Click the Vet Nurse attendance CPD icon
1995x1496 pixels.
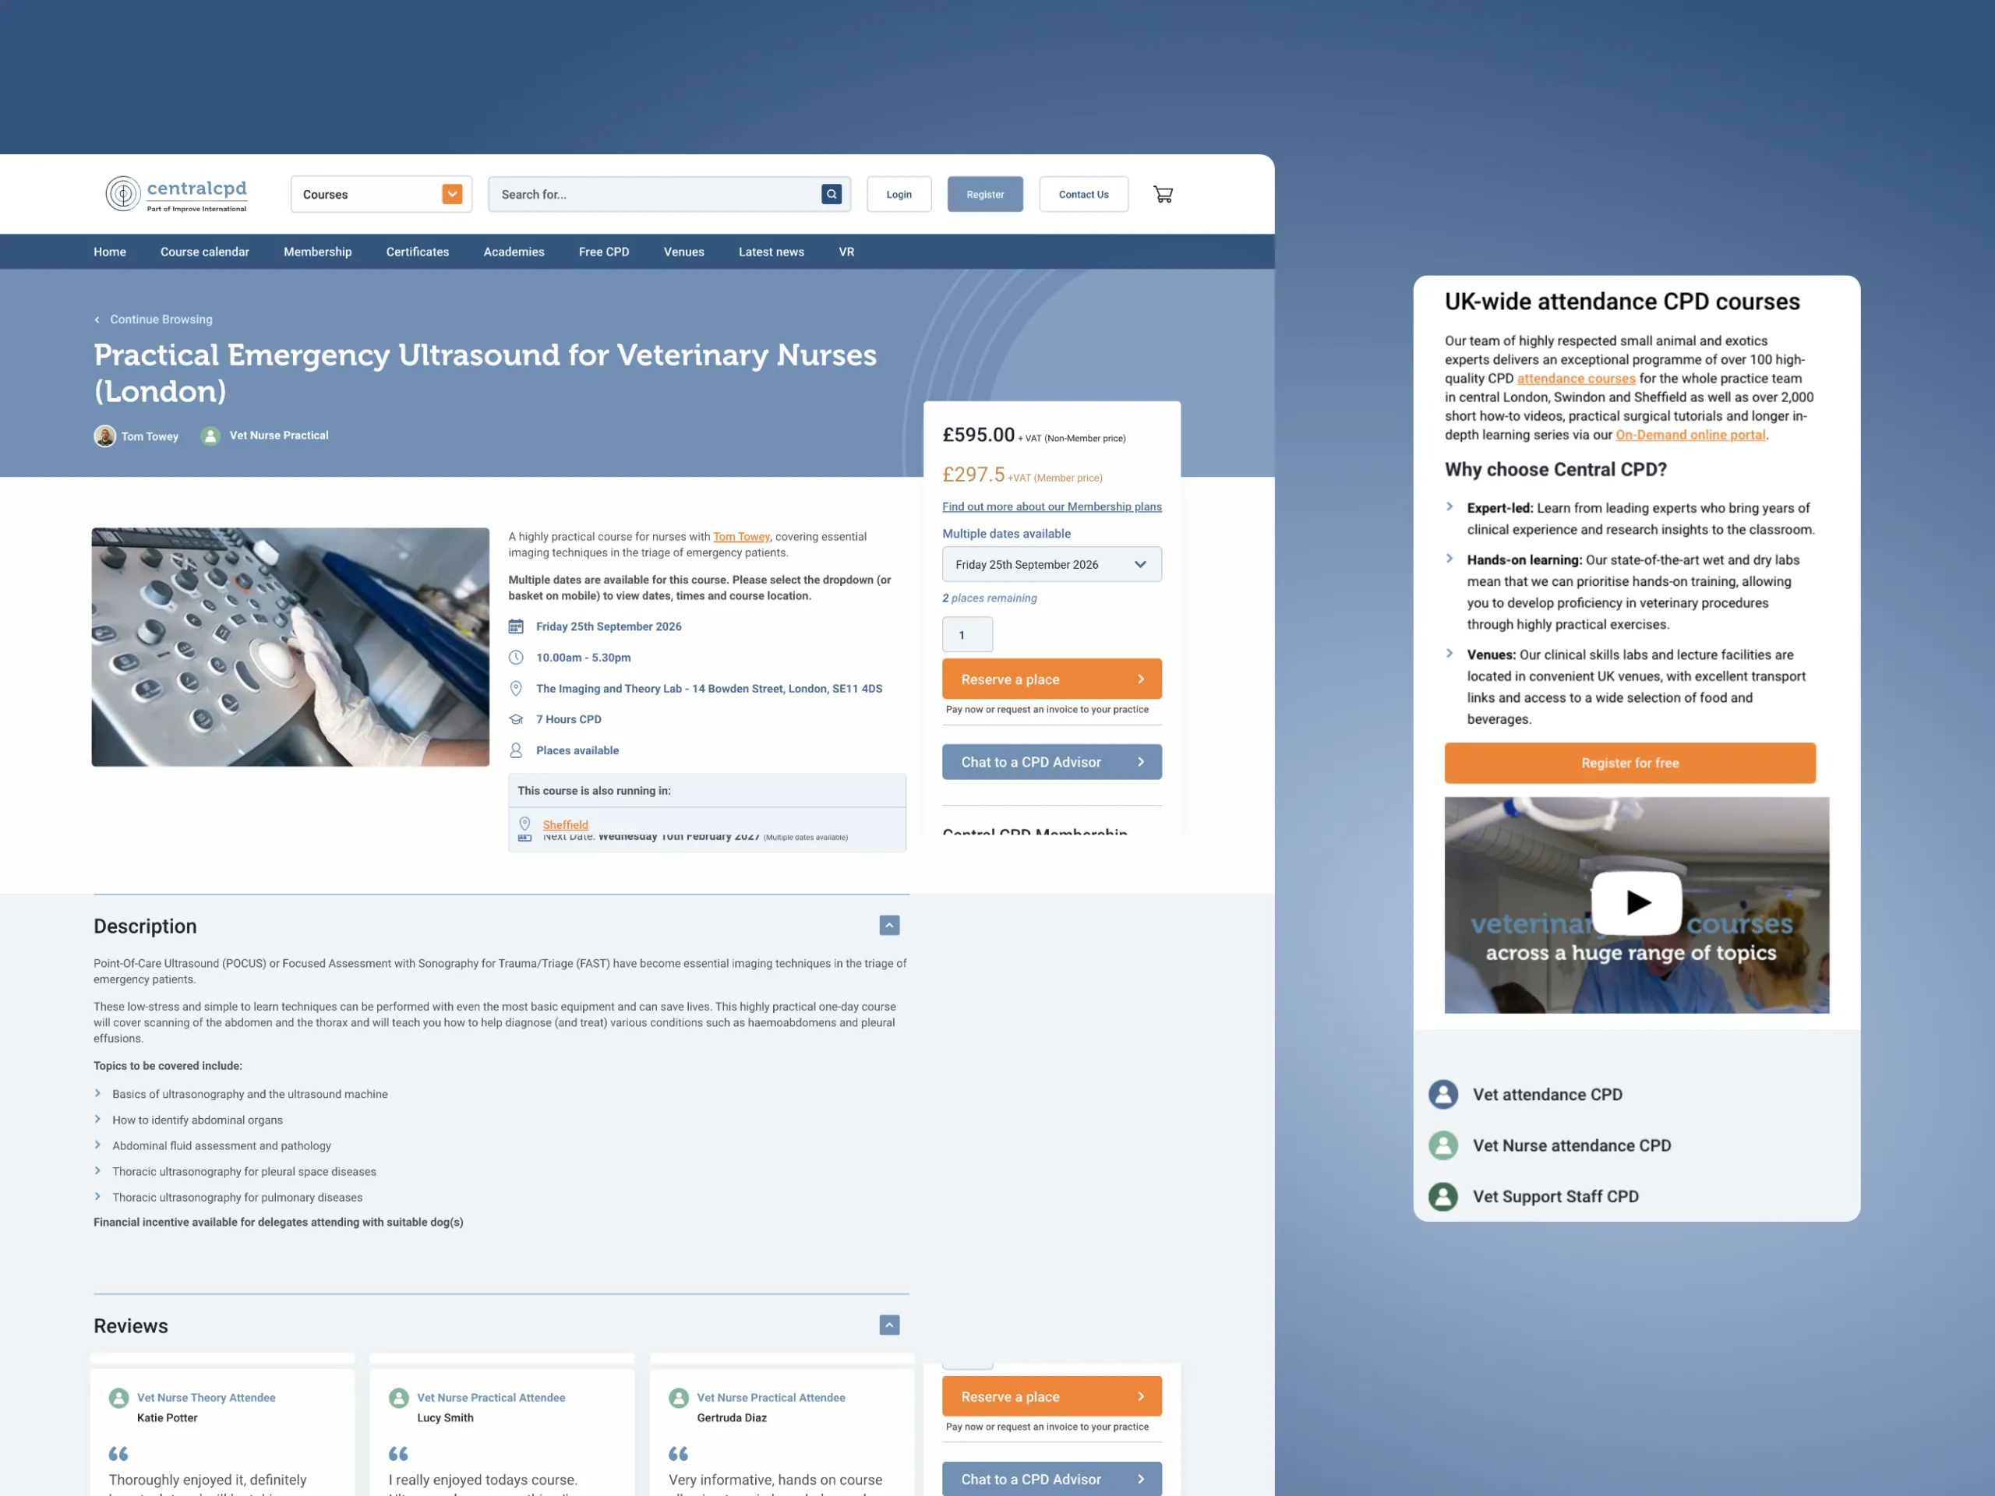(x=1443, y=1145)
